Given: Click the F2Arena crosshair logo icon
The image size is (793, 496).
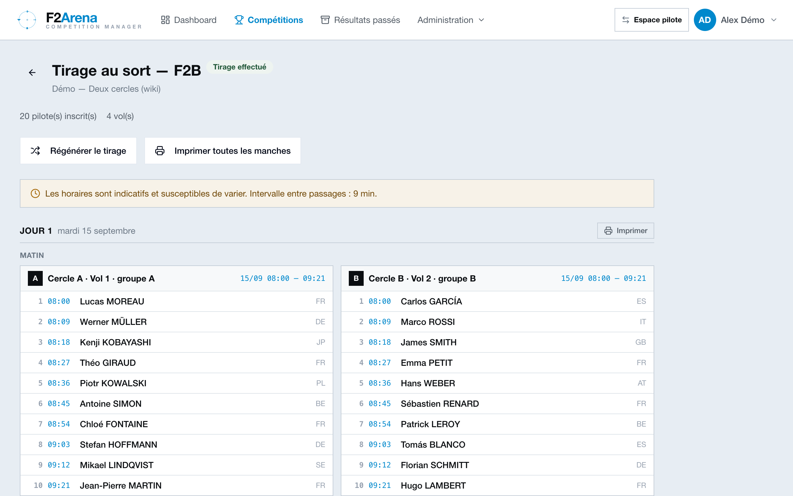Looking at the screenshot, I should pos(27,20).
